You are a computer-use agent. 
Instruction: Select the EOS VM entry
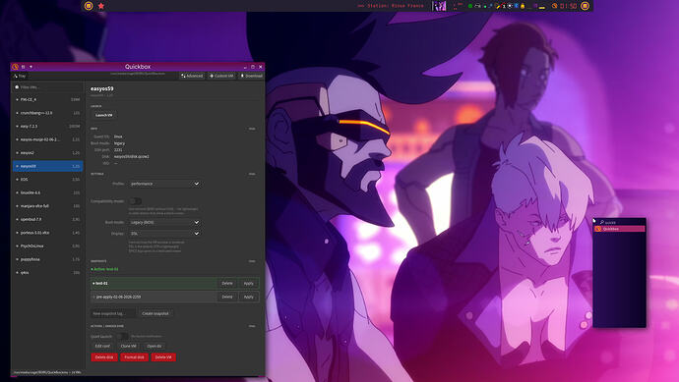(x=47, y=180)
